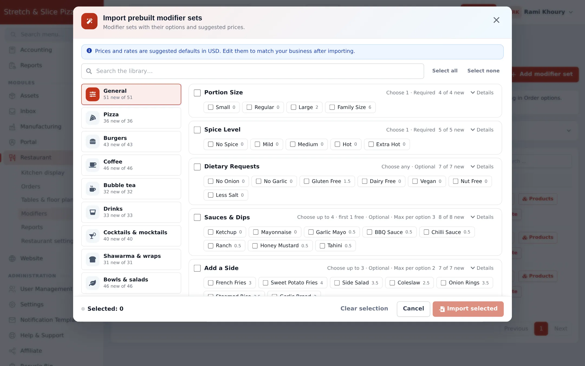Click the Import selected button

tap(468, 309)
